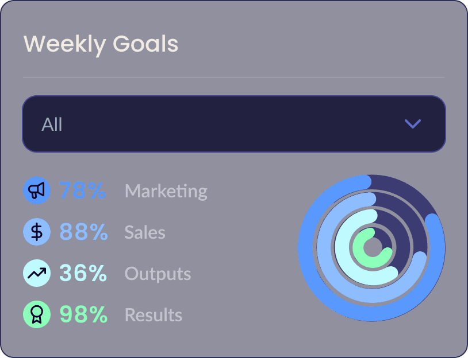Viewport: 468px width, 358px height.
Task: Click the Marketing megaphone icon
Action: 37,191
